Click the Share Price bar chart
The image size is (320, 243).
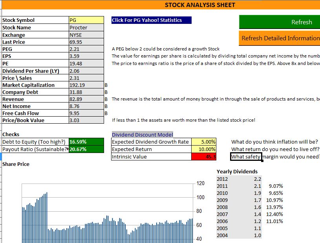[x=107, y=213]
